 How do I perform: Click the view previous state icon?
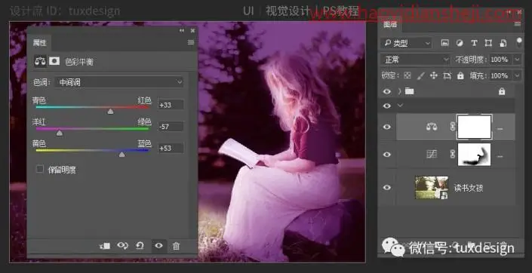point(122,246)
